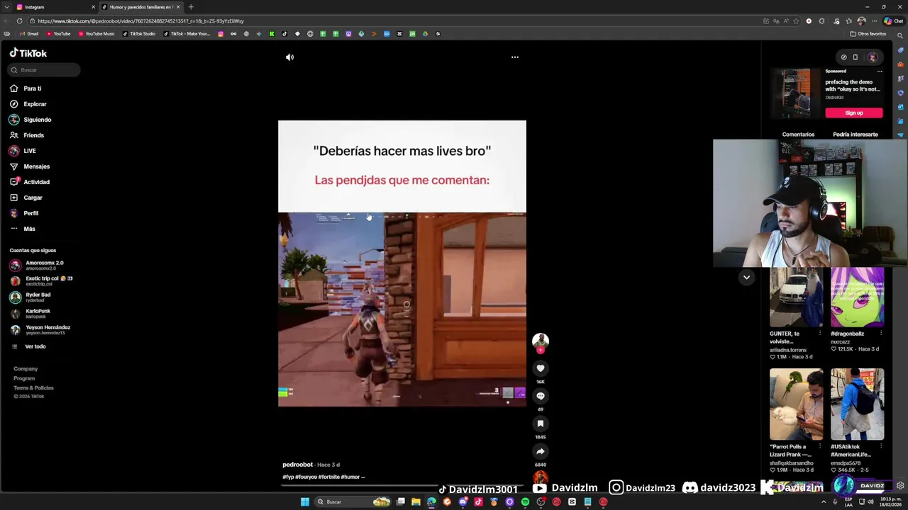Click the TikTok logo
Image resolution: width=908 pixels, height=510 pixels.
[x=28, y=53]
